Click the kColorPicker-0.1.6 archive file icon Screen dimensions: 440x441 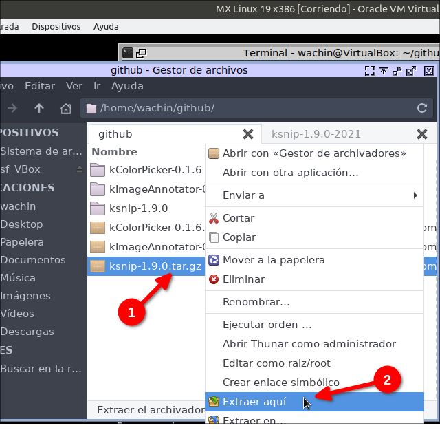pos(98,228)
